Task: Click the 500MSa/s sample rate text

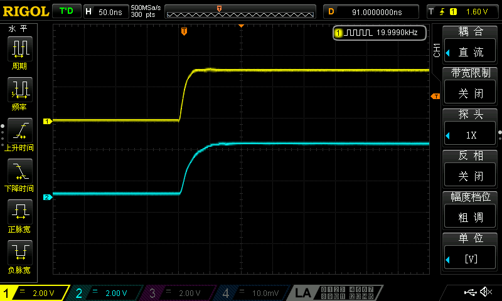Action: (146, 8)
